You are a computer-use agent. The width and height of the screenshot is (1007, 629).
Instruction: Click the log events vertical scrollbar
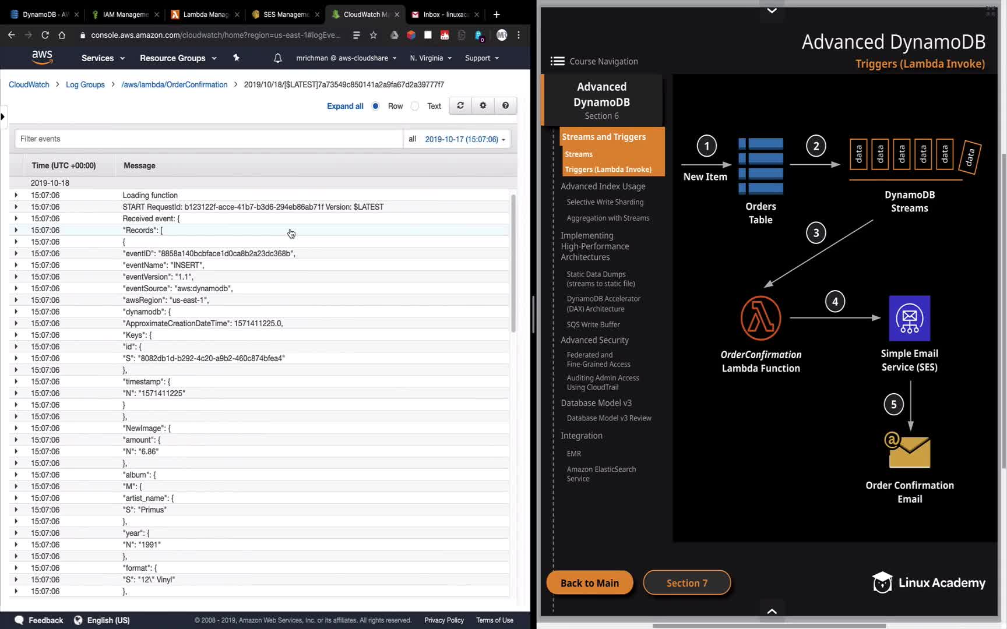click(x=513, y=262)
